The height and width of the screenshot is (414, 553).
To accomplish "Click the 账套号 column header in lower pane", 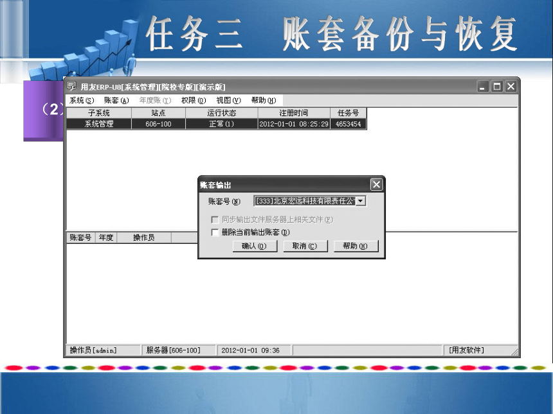I will [81, 237].
